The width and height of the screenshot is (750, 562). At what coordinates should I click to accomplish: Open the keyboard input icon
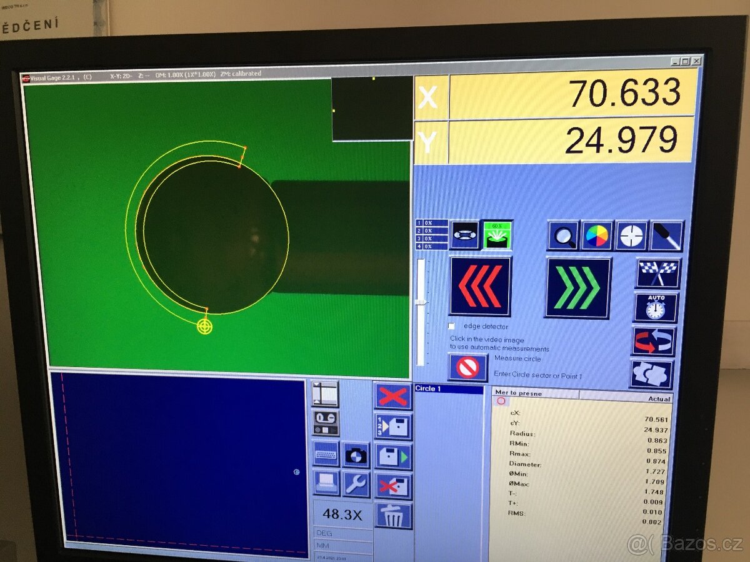(326, 454)
